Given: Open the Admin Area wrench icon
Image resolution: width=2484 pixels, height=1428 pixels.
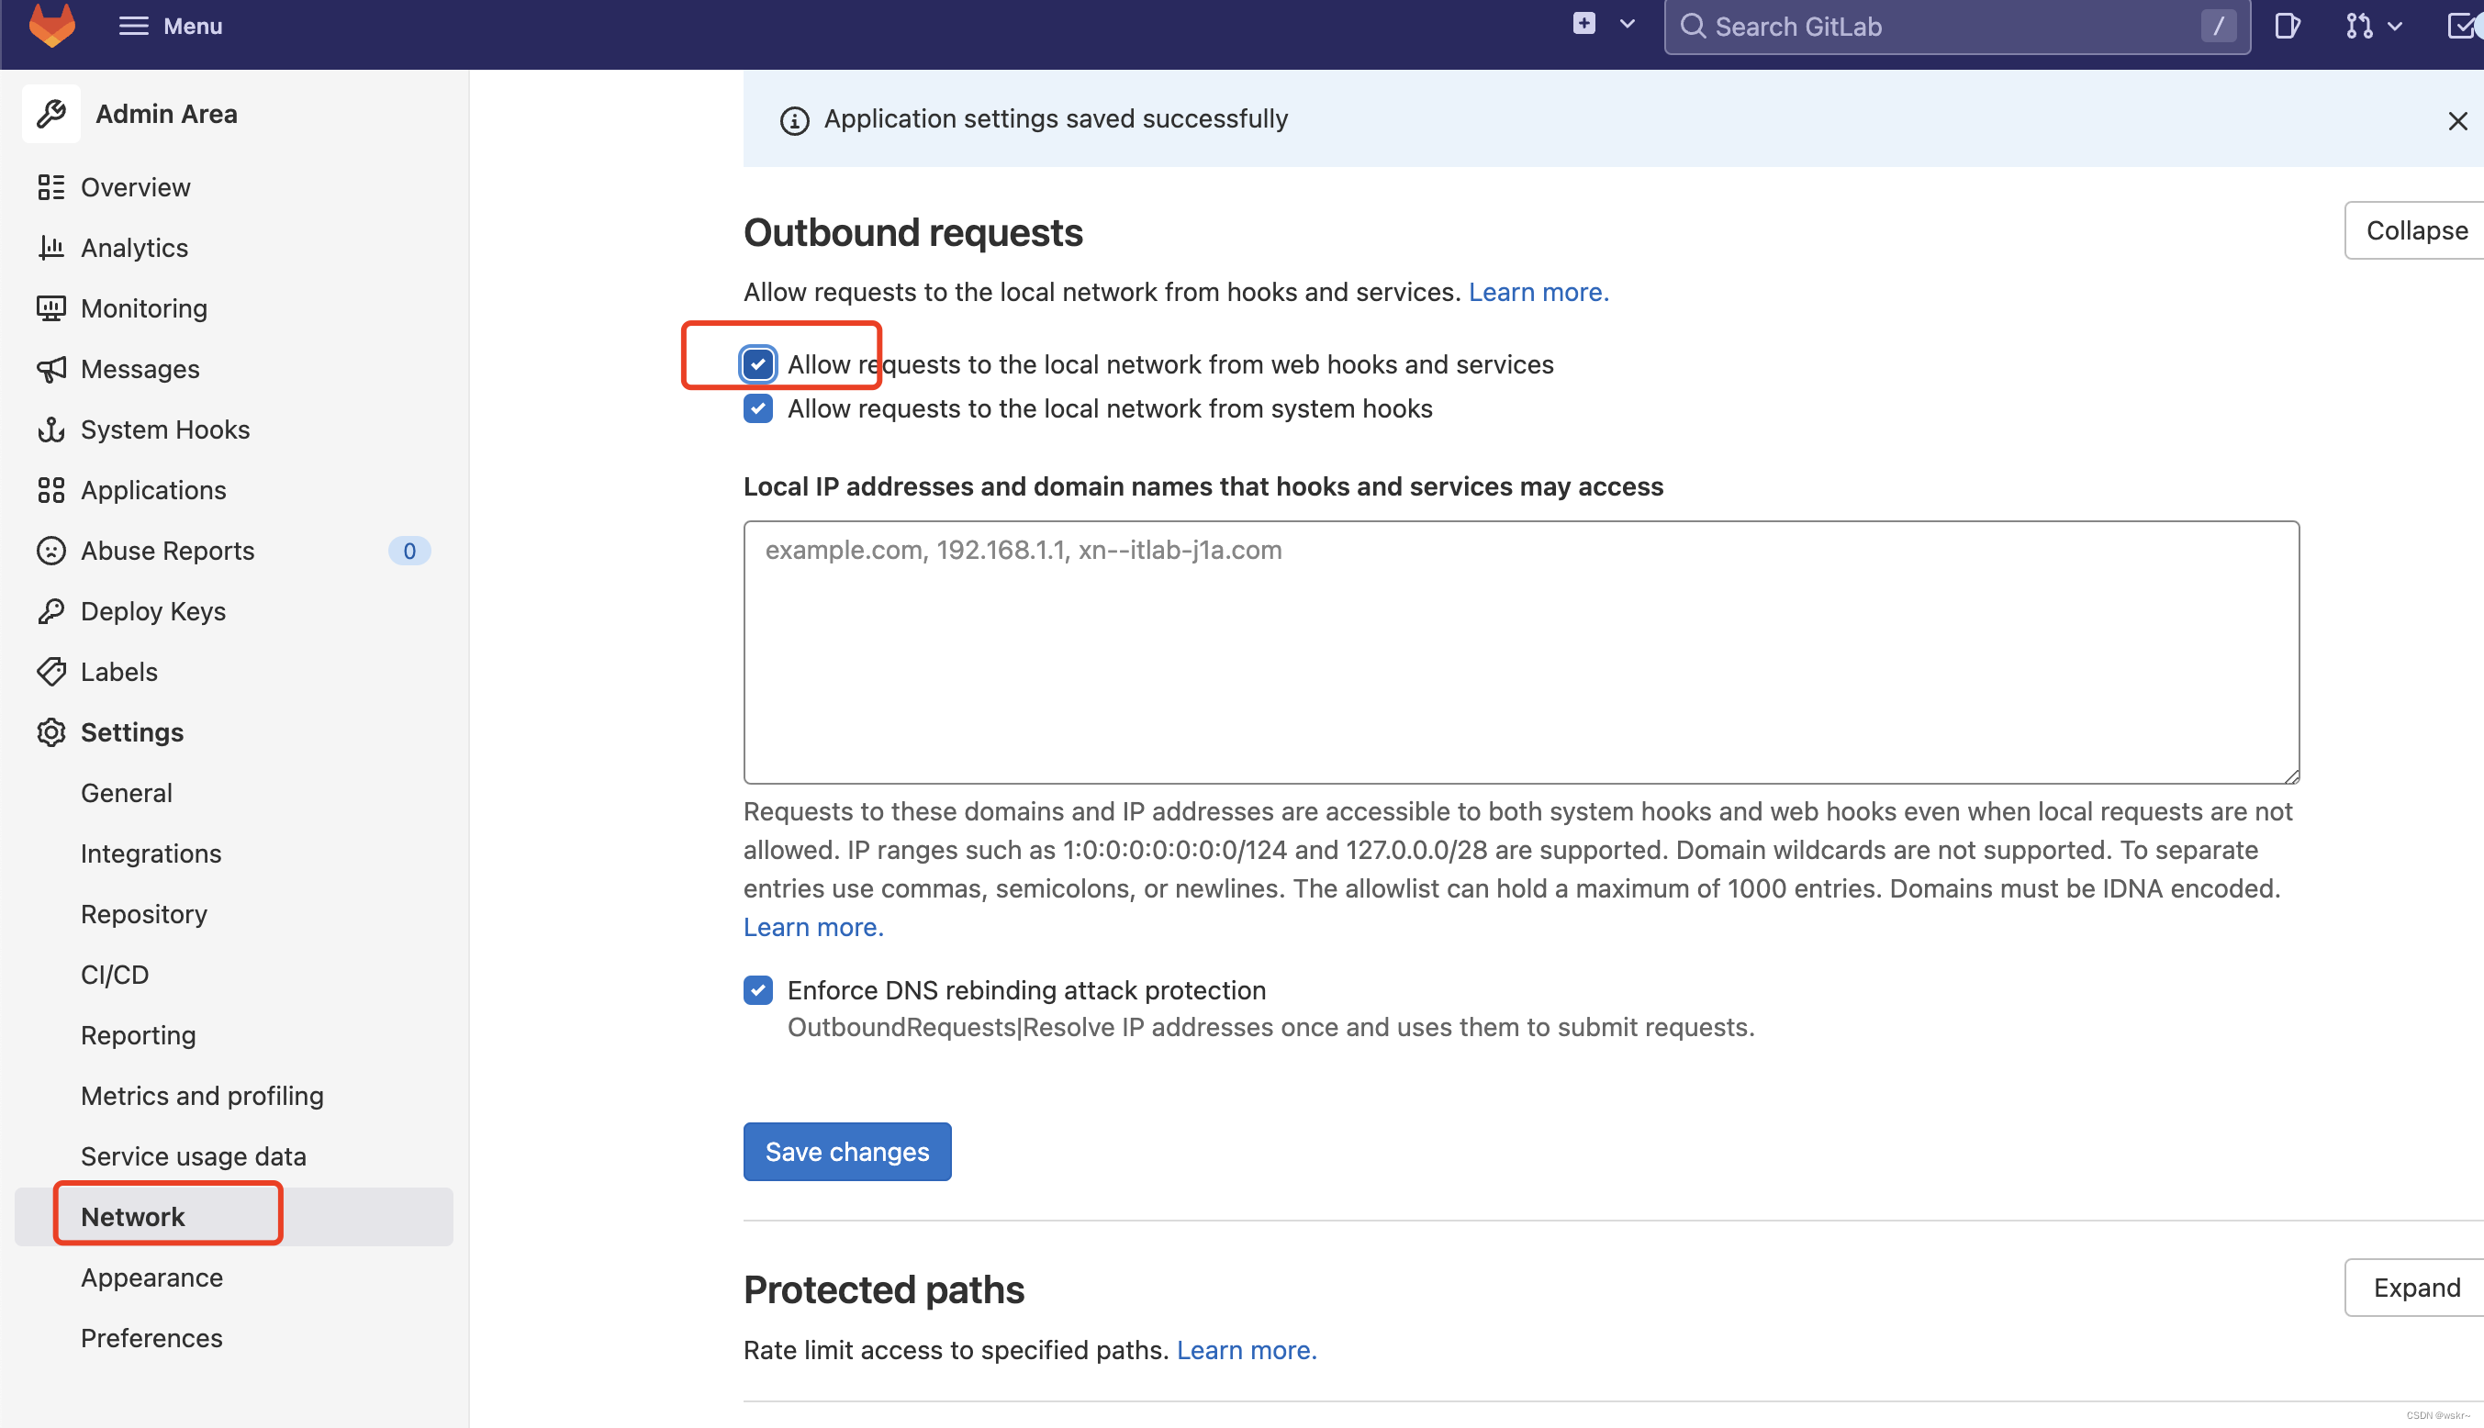Looking at the screenshot, I should click(x=51, y=113).
